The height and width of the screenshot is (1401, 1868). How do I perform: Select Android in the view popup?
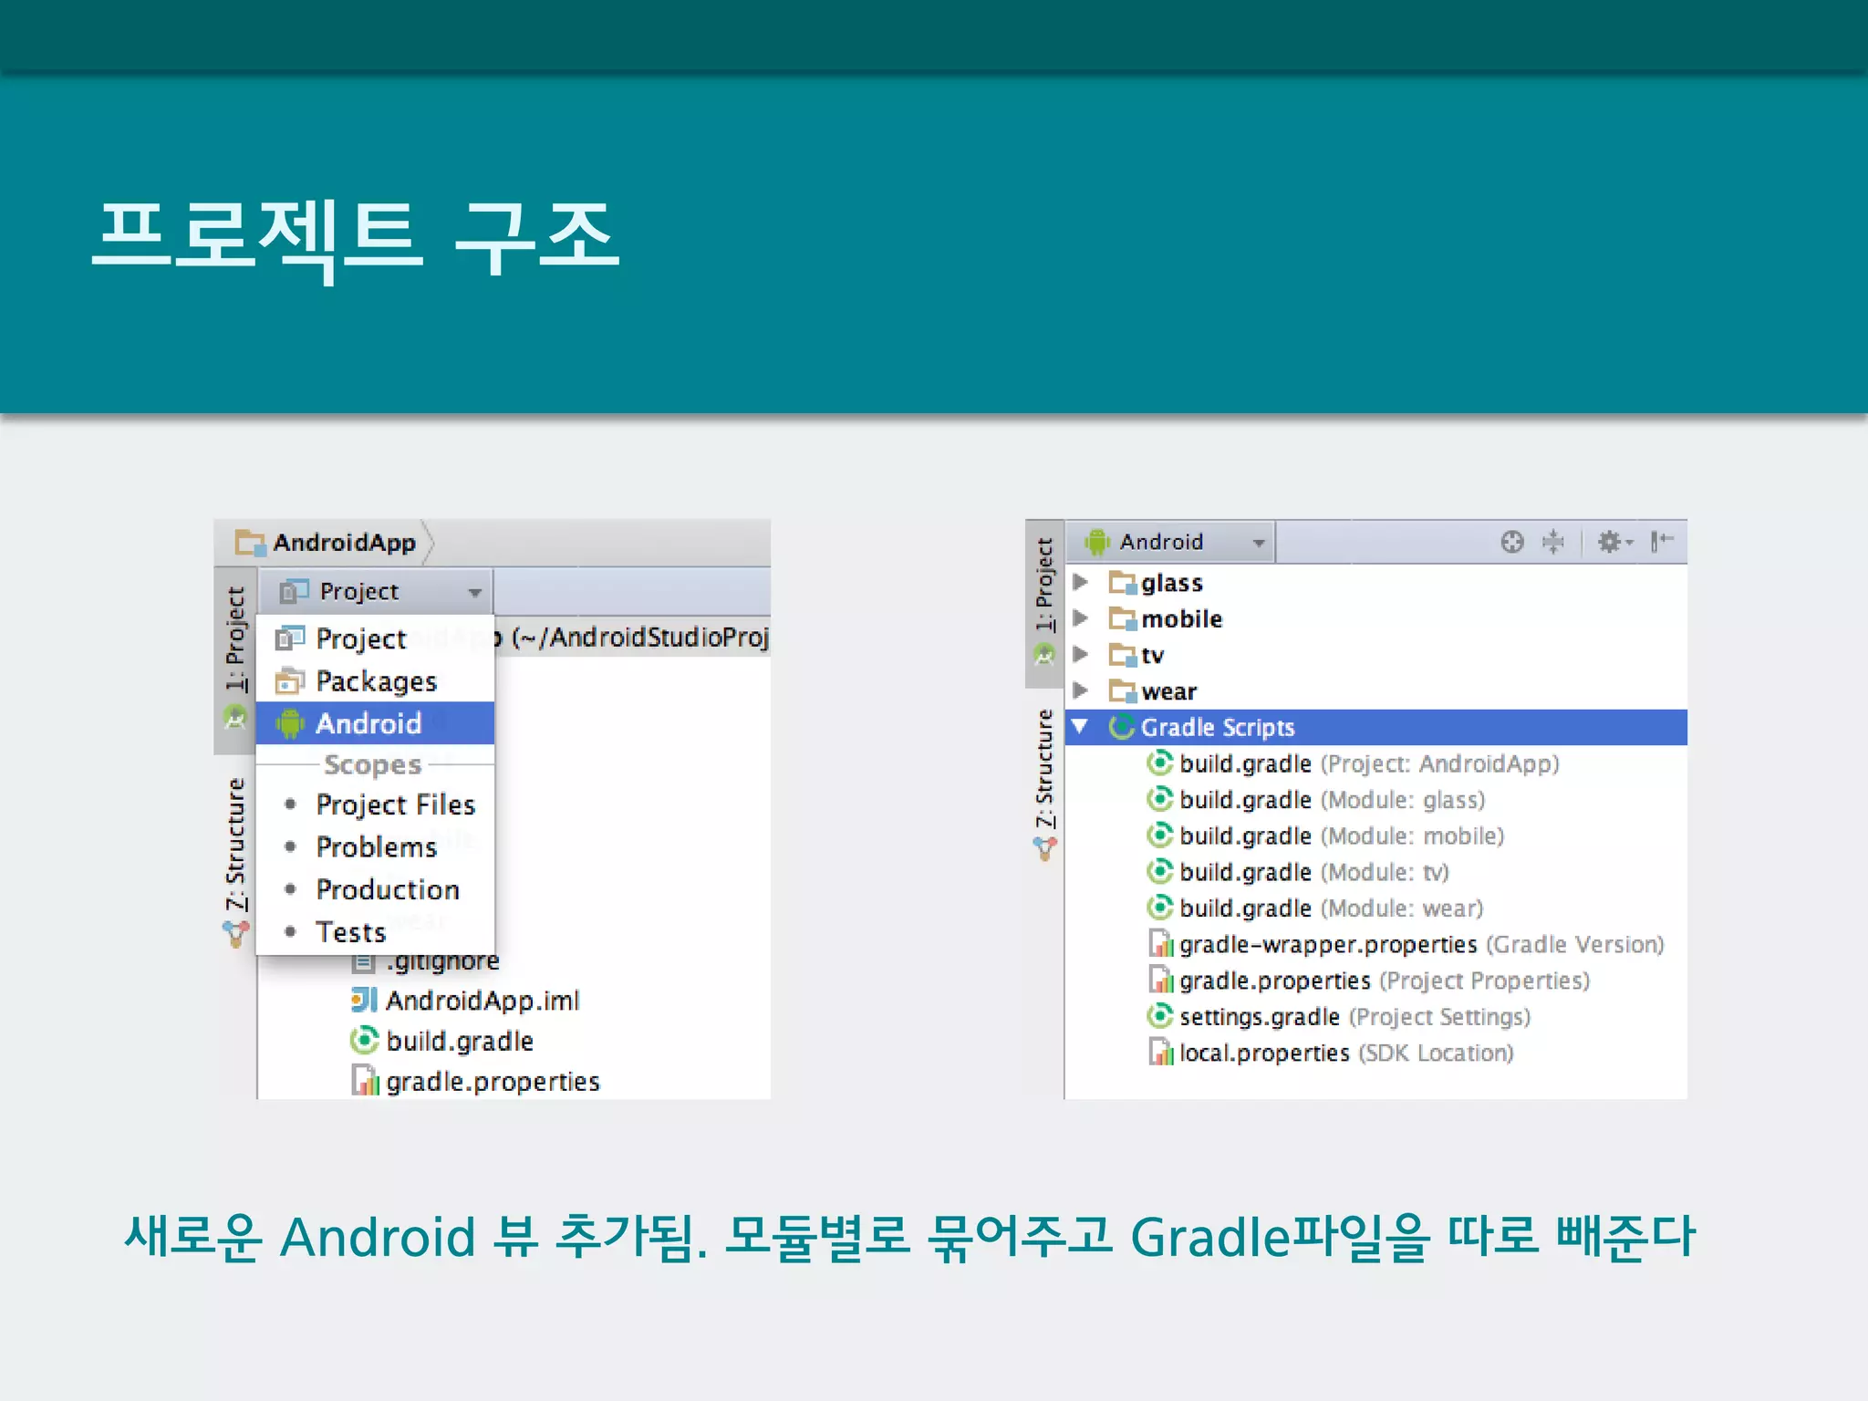pos(375,723)
